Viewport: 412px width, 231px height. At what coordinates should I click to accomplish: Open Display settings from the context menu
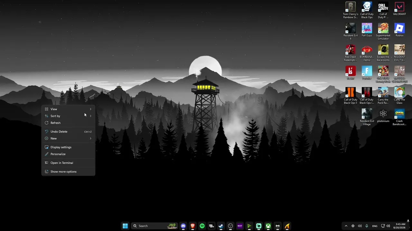(x=68, y=147)
